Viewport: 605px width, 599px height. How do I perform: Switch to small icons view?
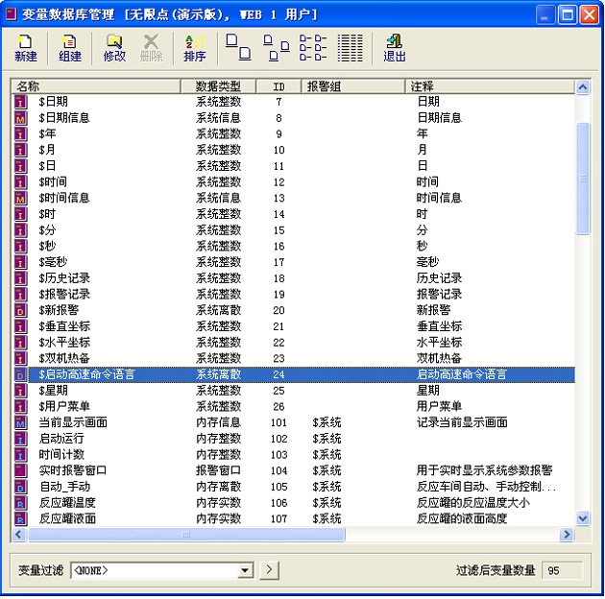[276, 47]
